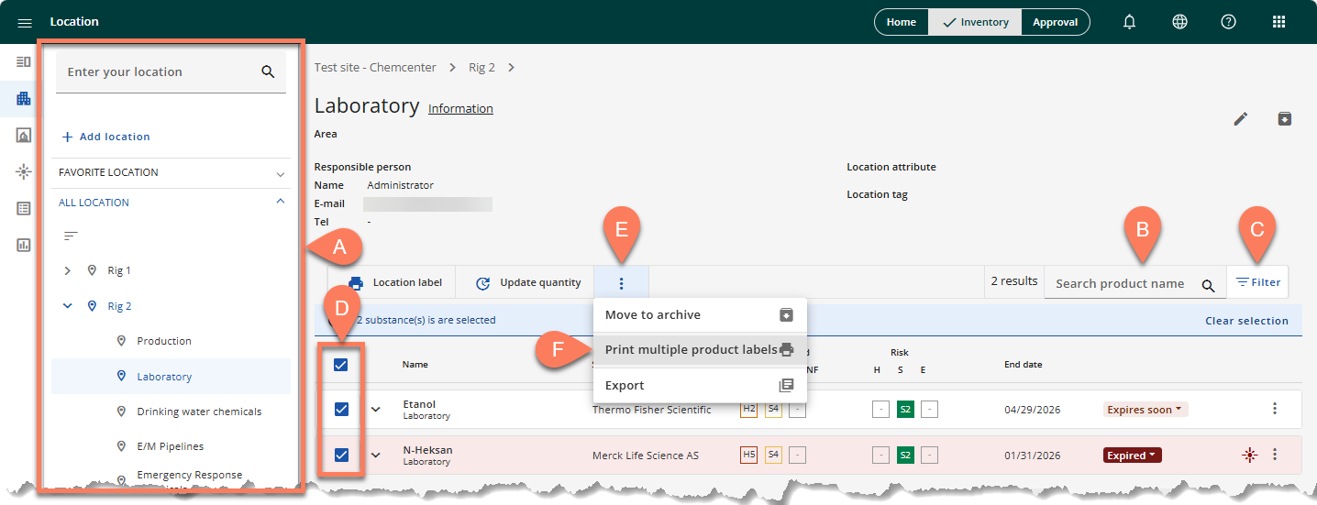1317x505 pixels.
Task: Uncheck the N-Heksan row checkbox
Action: [341, 455]
